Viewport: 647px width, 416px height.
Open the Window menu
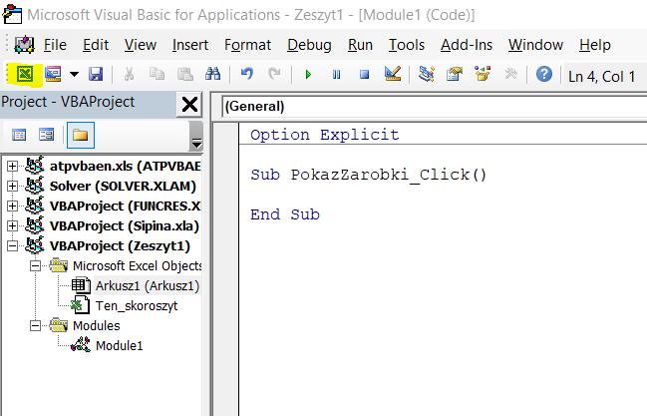click(535, 45)
